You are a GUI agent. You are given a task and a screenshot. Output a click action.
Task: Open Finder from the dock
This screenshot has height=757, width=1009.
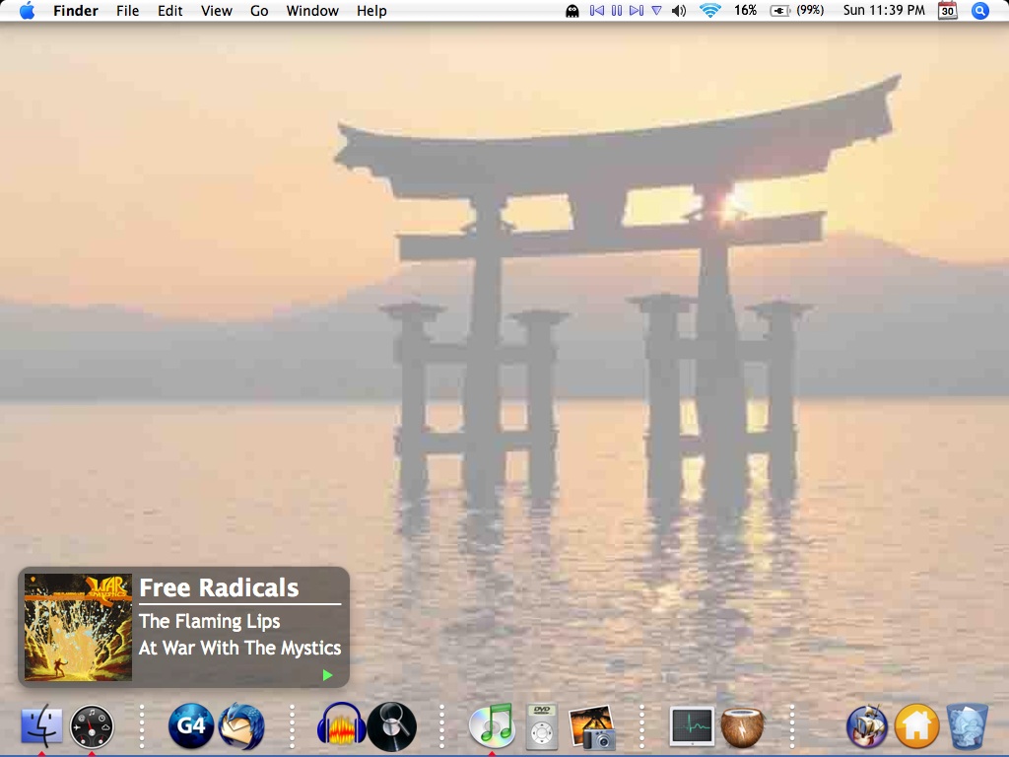coord(41,726)
